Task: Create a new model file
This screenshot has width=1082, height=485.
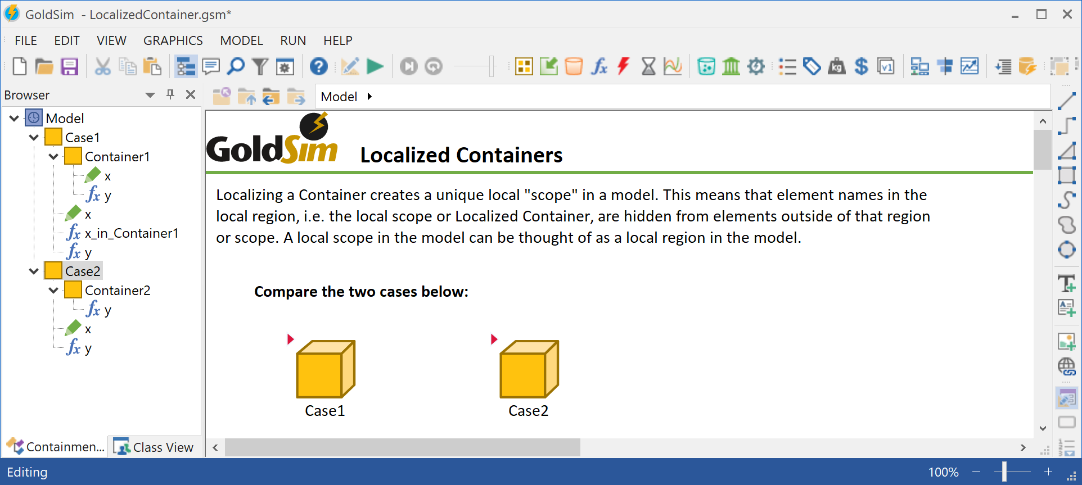Action: pos(20,66)
